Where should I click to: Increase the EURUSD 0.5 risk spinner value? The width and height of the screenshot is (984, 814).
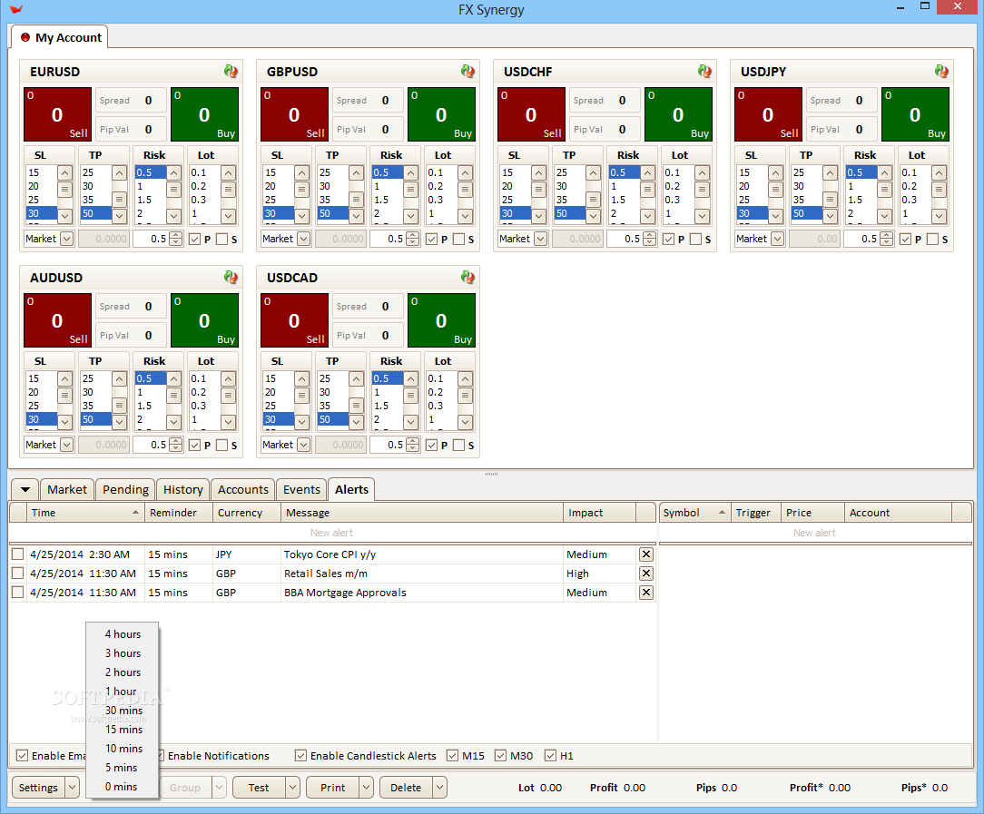pos(176,235)
